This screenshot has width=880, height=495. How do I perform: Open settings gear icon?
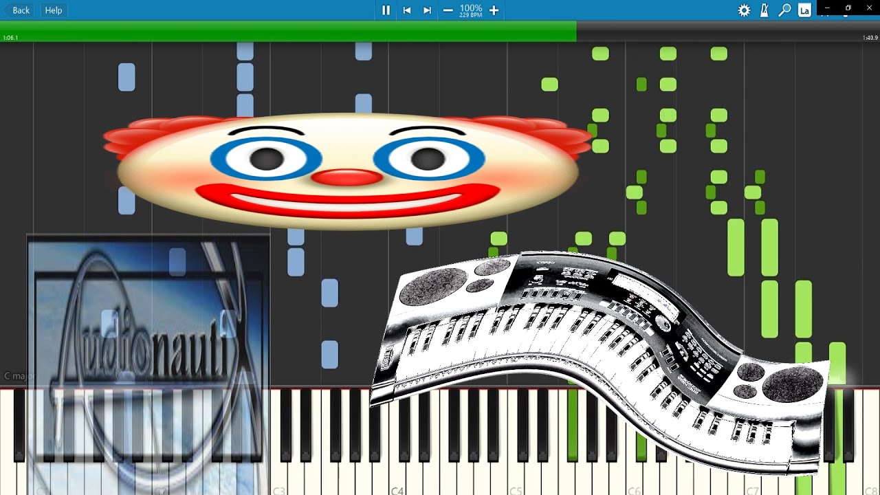(x=744, y=10)
